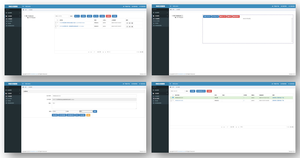Uncheck the checked batch row created 2020-12-10
This screenshot has height=158, width=300.
(x=173, y=97)
